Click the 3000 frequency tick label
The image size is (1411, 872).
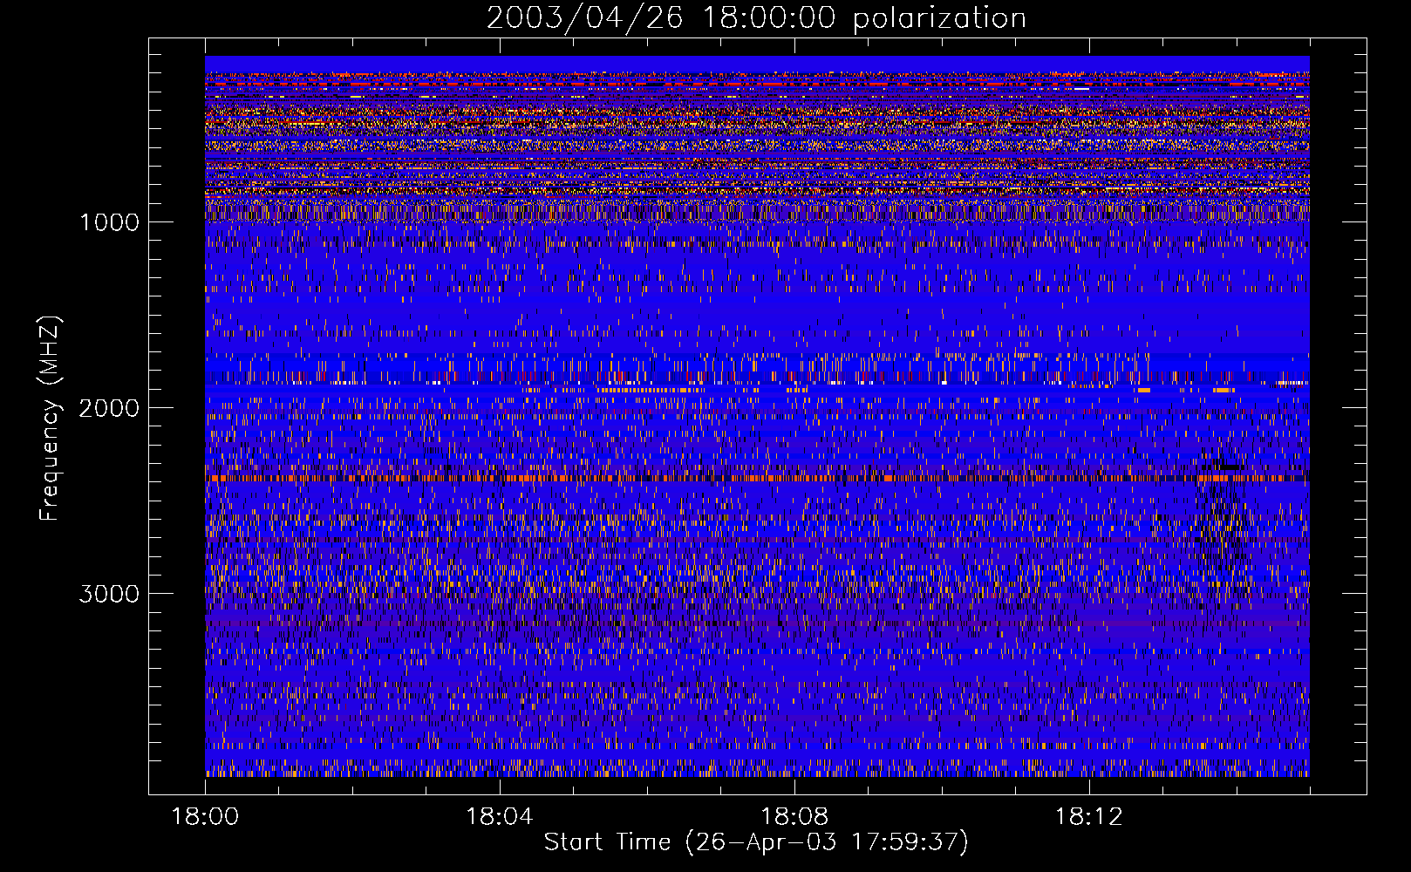click(109, 594)
